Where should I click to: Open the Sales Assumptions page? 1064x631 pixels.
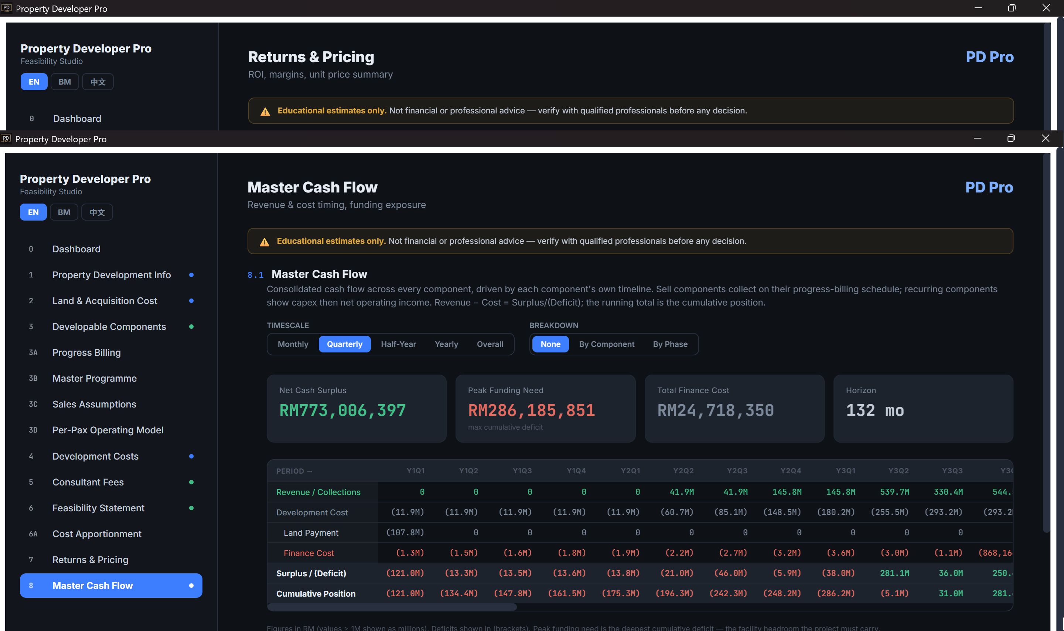(x=111, y=405)
